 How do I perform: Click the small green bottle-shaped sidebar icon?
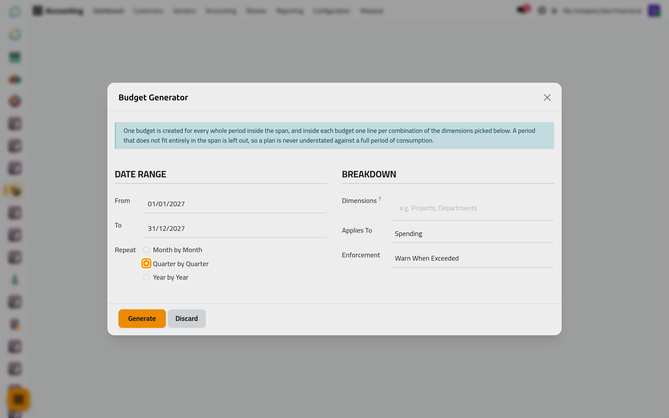pyautogui.click(x=15, y=280)
